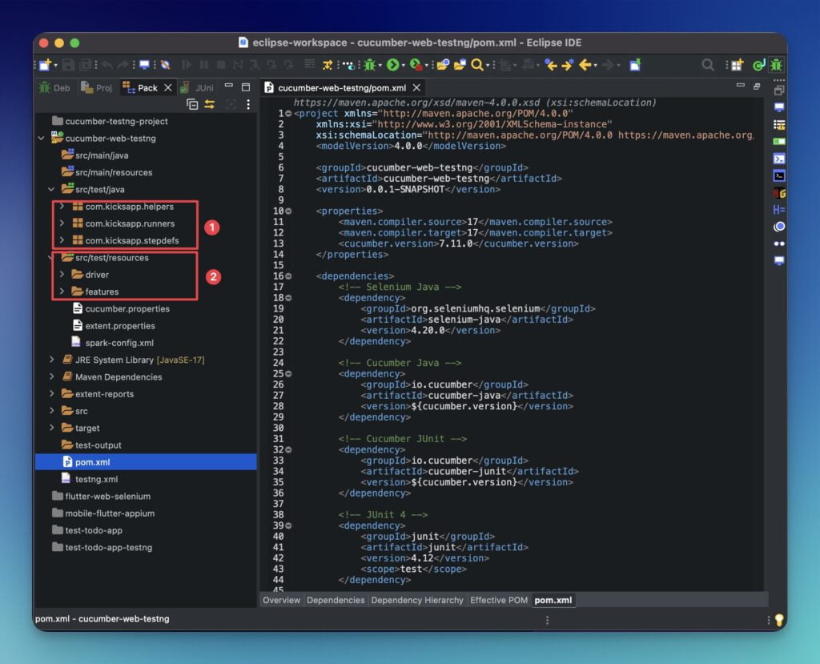Maximize the Package Explorer view
This screenshot has width=820, height=664.
point(246,87)
